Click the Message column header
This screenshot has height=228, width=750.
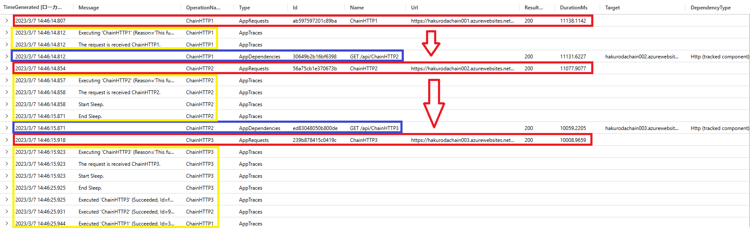pos(89,8)
